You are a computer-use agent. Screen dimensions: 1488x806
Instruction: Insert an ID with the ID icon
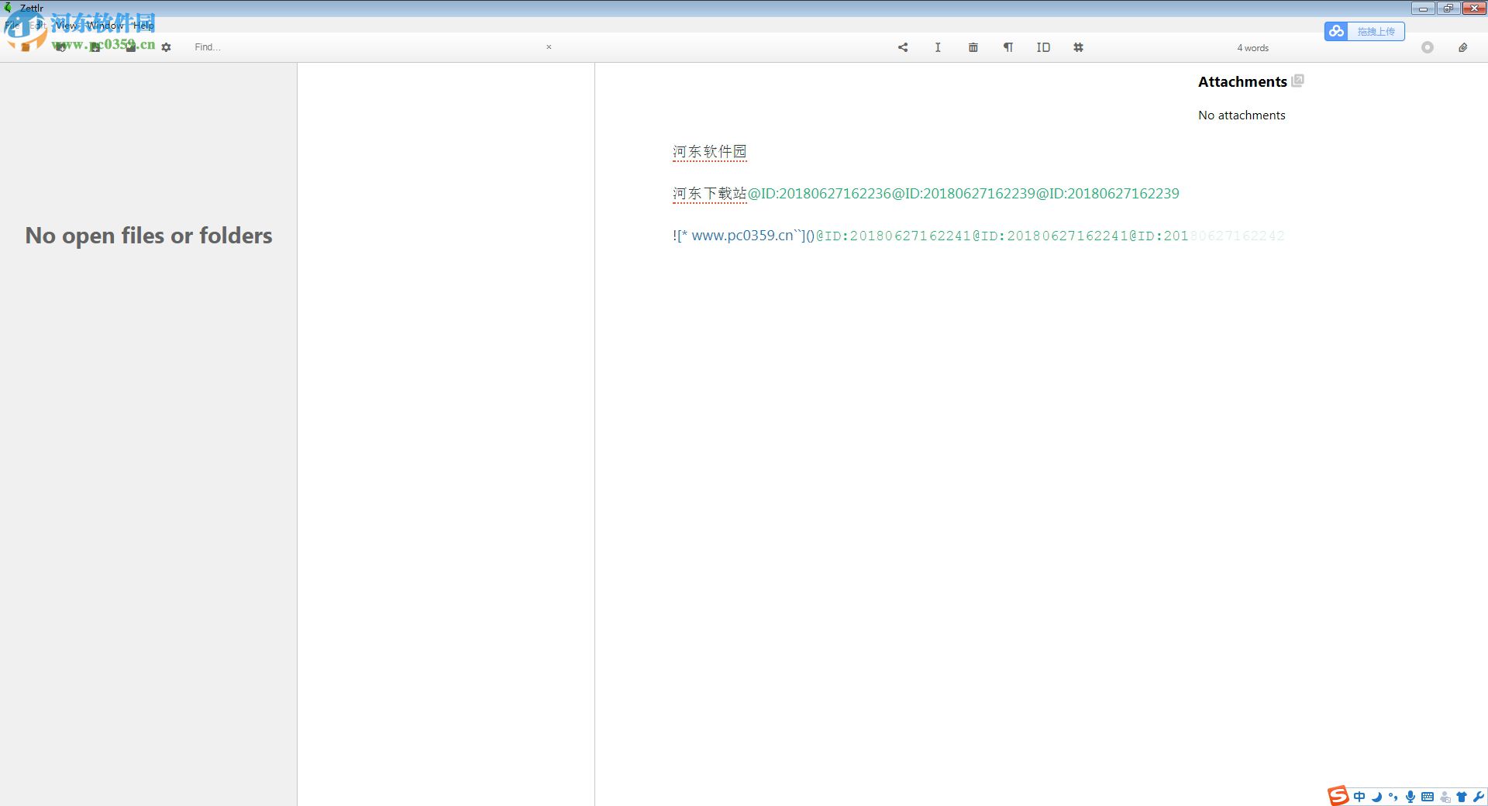1043,47
